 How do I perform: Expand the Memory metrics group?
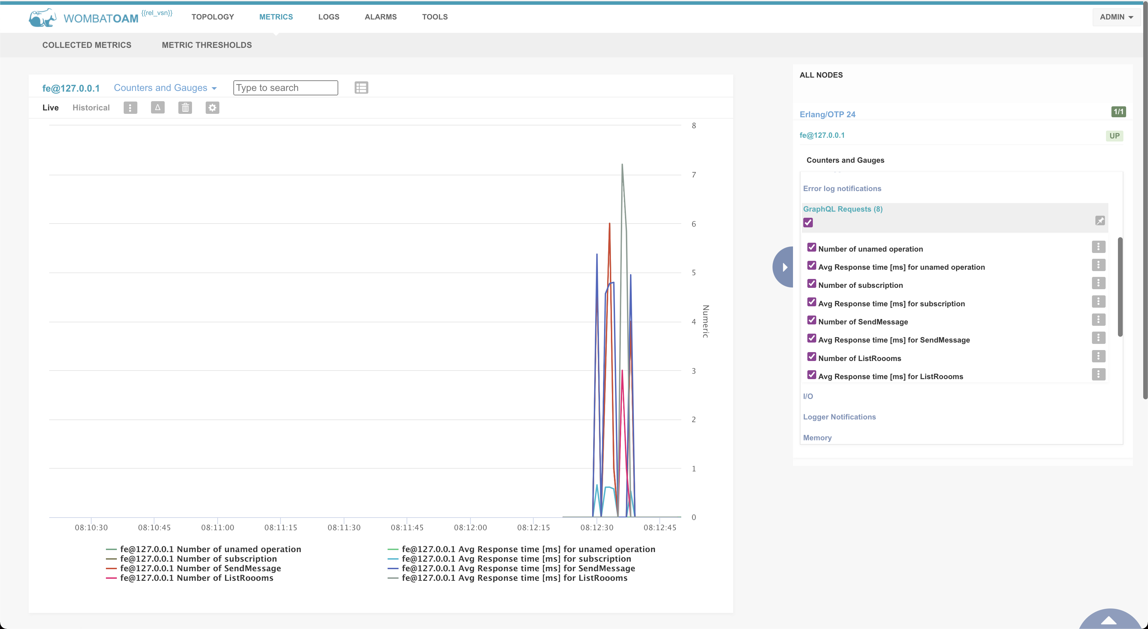817,438
